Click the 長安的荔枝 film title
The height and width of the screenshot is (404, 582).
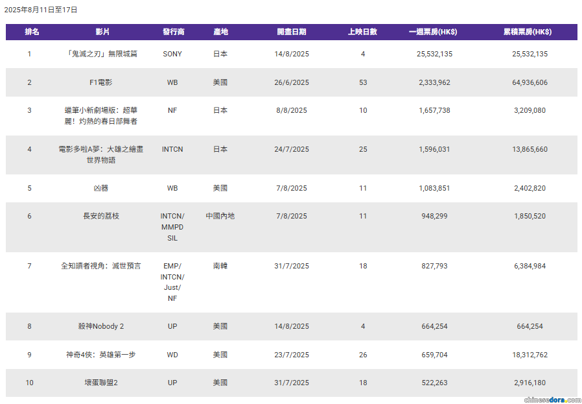(x=101, y=216)
